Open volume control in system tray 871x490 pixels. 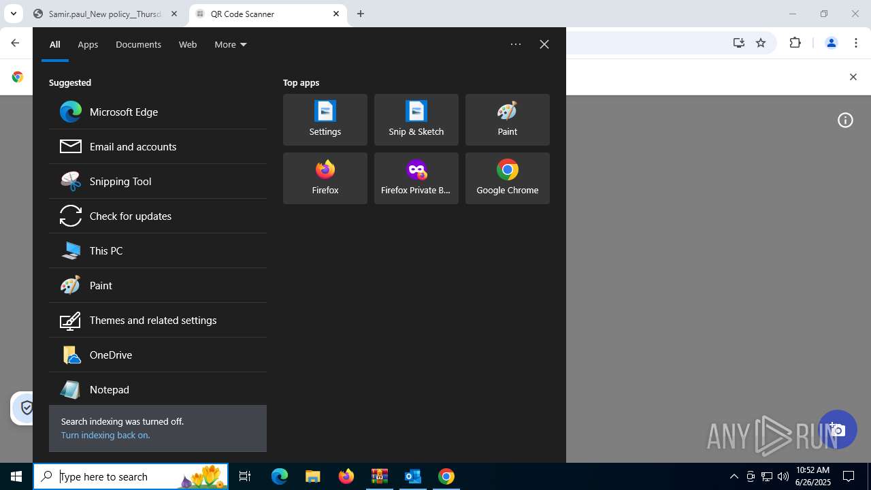tap(783, 476)
